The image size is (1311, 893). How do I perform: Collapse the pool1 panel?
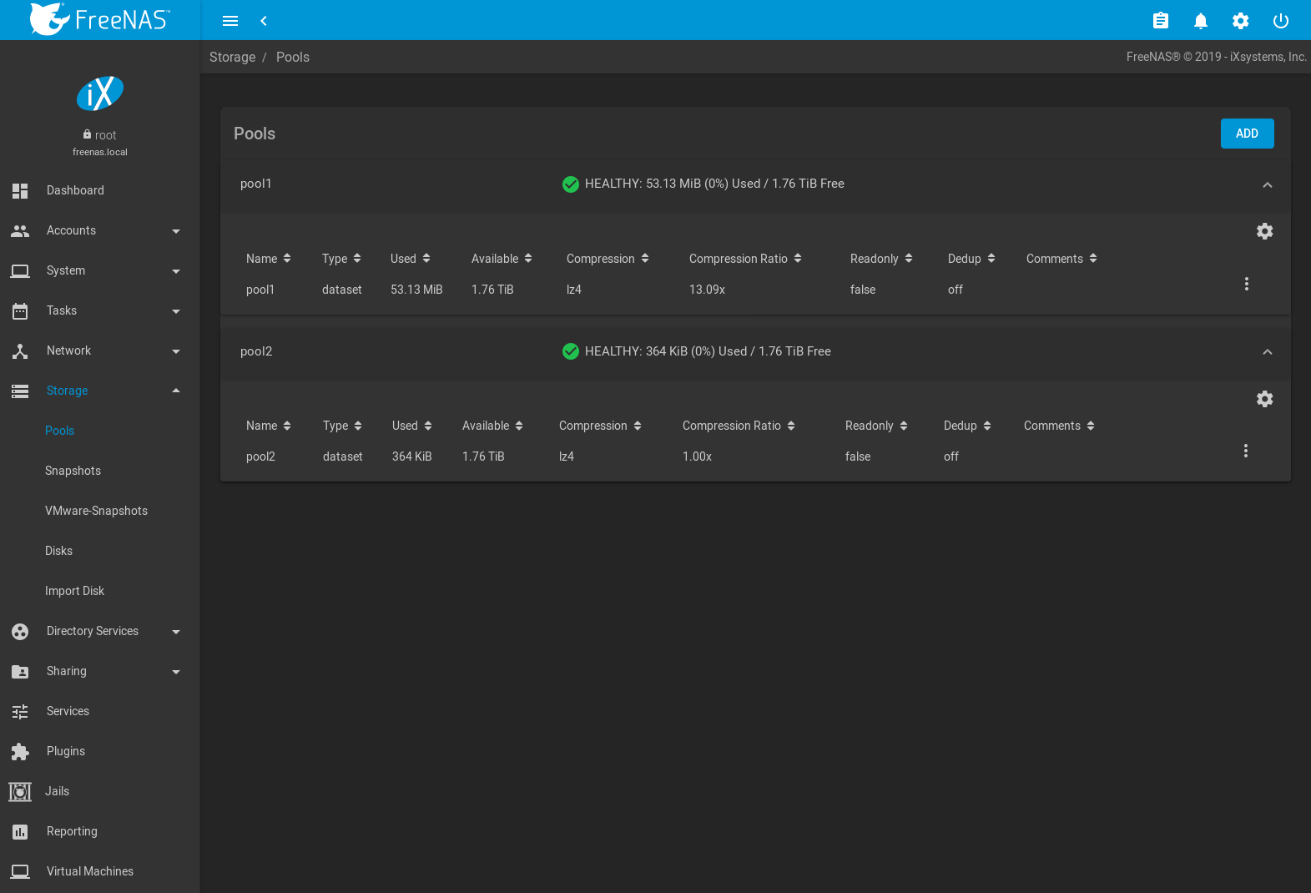(1267, 184)
